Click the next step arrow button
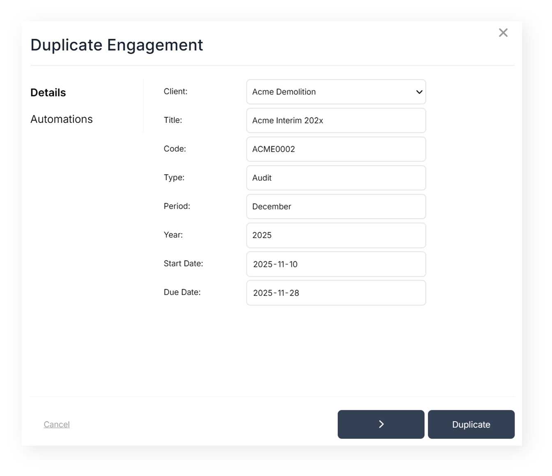Image resolution: width=552 pixels, height=476 pixels. (381, 424)
